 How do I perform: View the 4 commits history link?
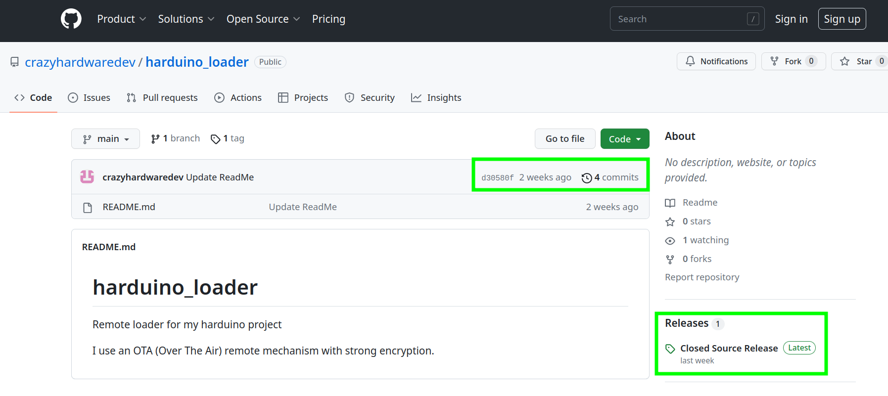pos(610,177)
